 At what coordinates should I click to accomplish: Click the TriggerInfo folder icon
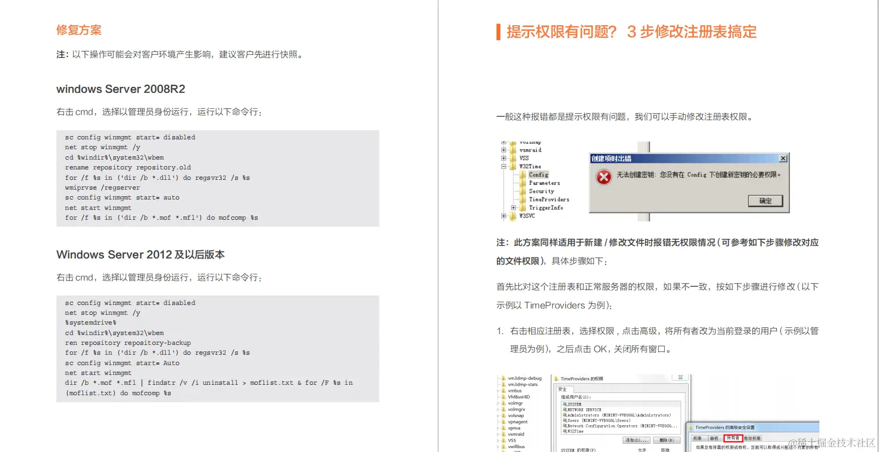coord(523,208)
